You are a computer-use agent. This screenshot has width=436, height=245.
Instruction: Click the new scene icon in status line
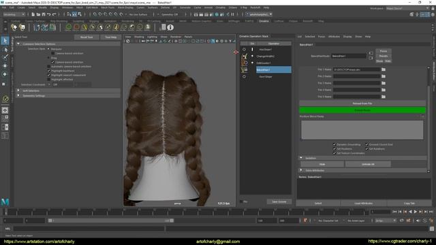coord(33,14)
